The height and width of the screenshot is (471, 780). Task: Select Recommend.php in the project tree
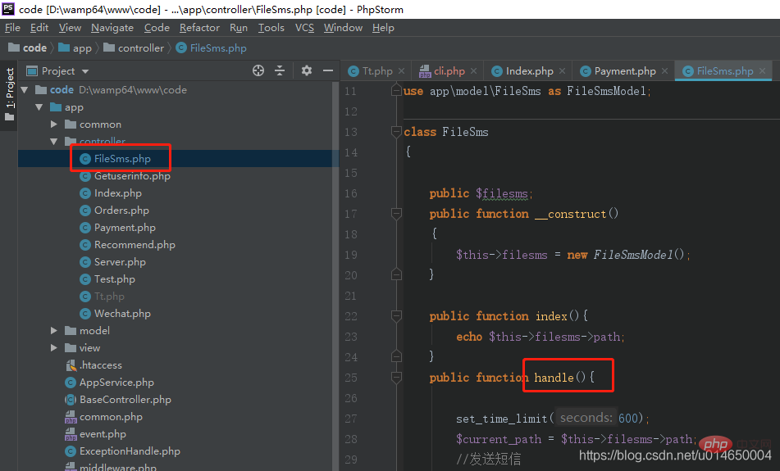[127, 244]
